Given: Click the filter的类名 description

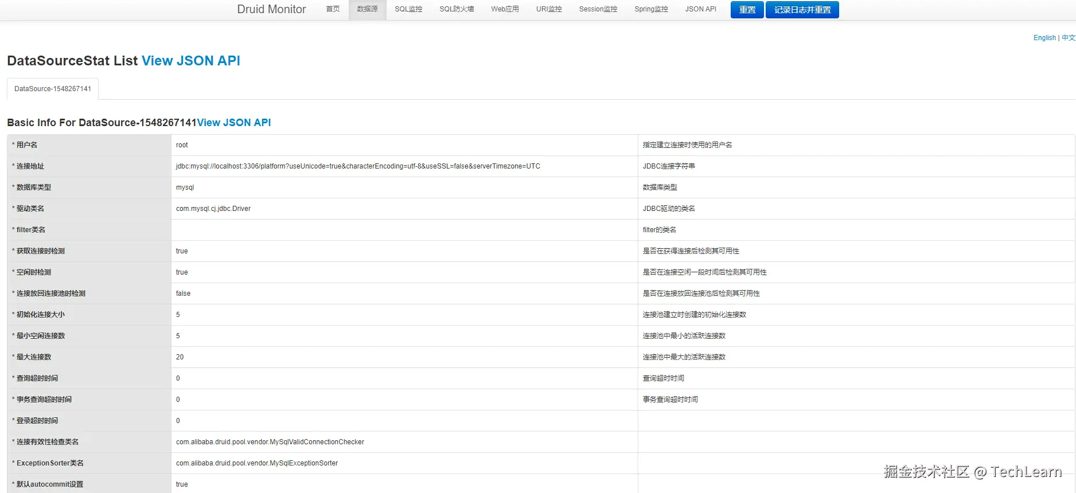Looking at the screenshot, I should click(660, 230).
